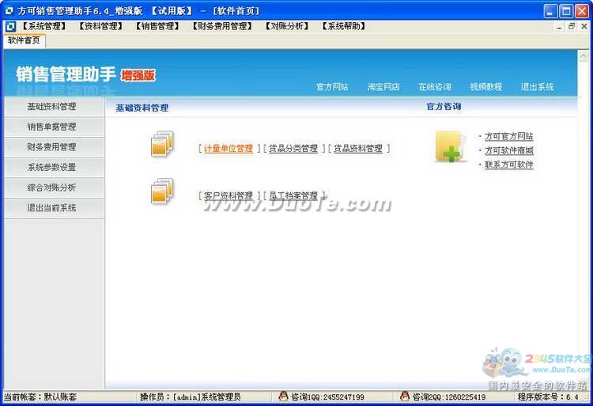
Task: Click 程序版本号:6.4 status text
Action: click(549, 397)
